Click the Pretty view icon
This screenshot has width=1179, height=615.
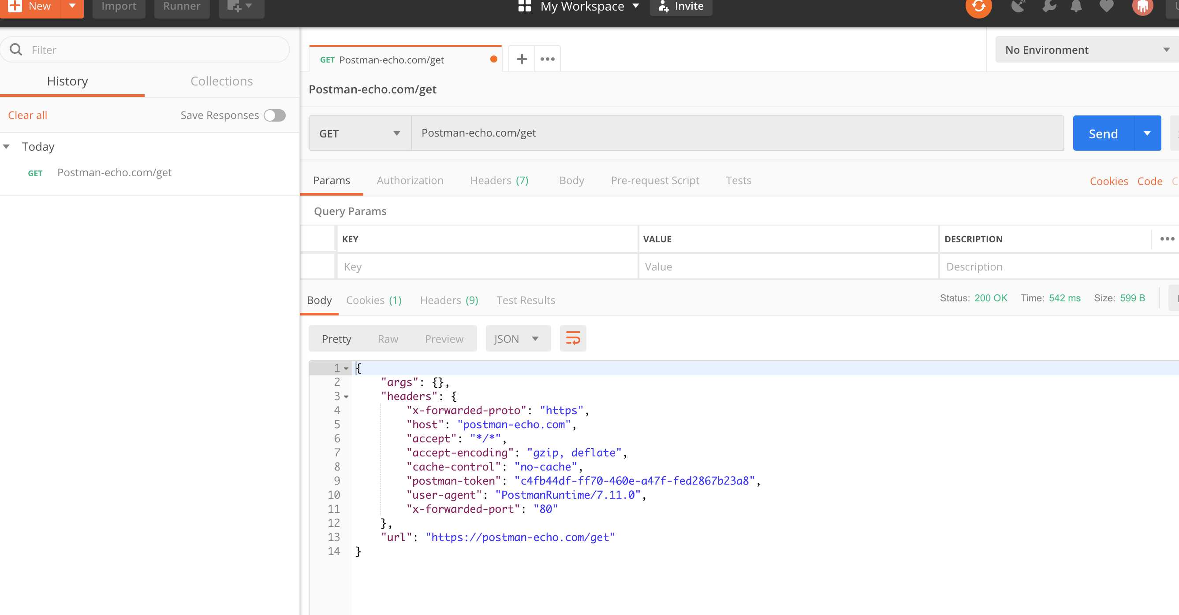[337, 338]
